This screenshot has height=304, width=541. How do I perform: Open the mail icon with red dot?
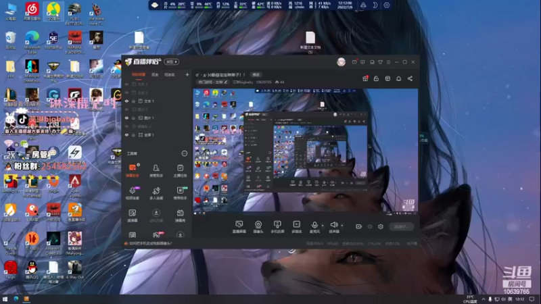pyautogui.click(x=354, y=62)
